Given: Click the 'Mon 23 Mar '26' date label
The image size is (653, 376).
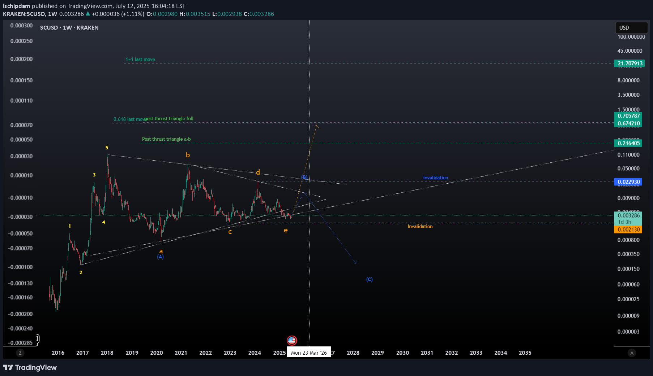Looking at the screenshot, I should (x=309, y=353).
